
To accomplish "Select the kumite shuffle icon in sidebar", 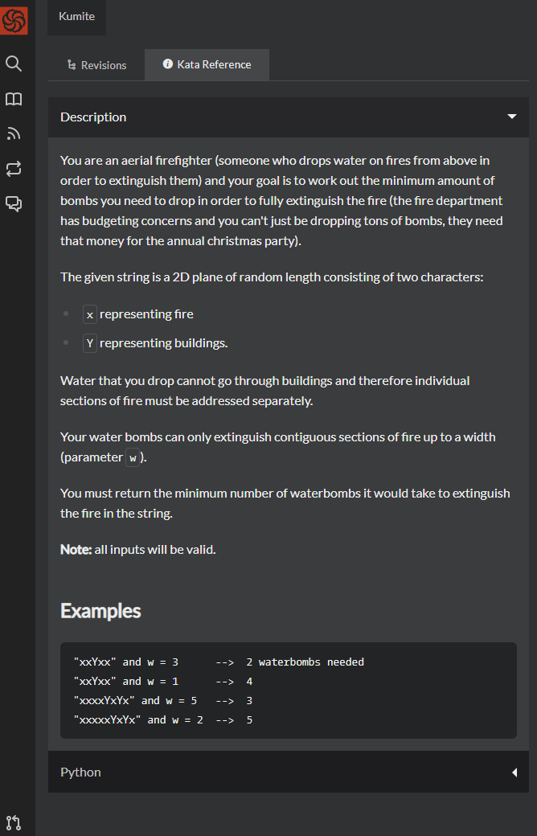I will (x=14, y=169).
